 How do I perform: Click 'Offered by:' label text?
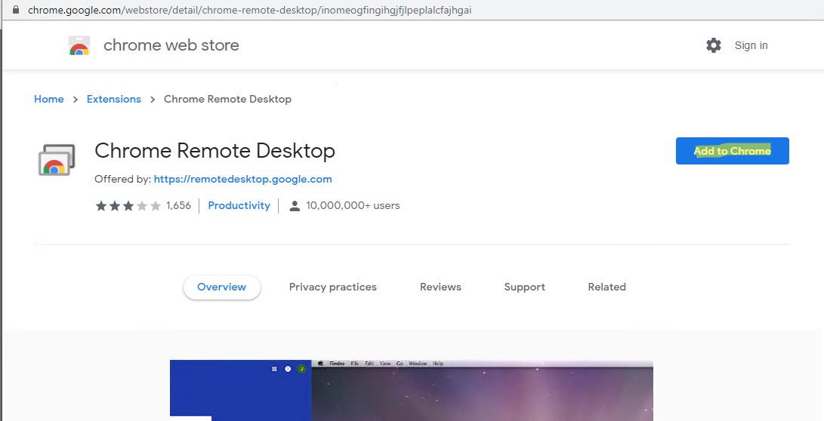[122, 179]
